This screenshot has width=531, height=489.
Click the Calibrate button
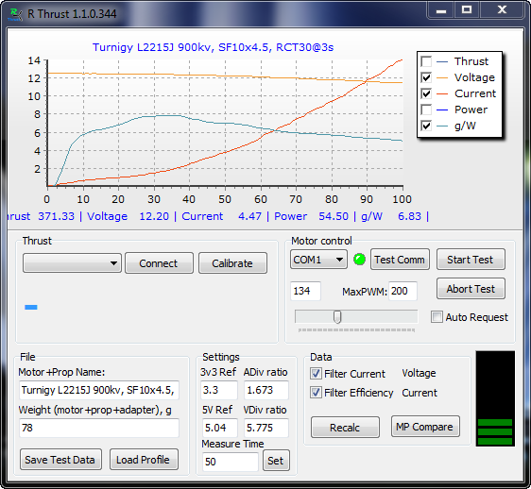(232, 263)
